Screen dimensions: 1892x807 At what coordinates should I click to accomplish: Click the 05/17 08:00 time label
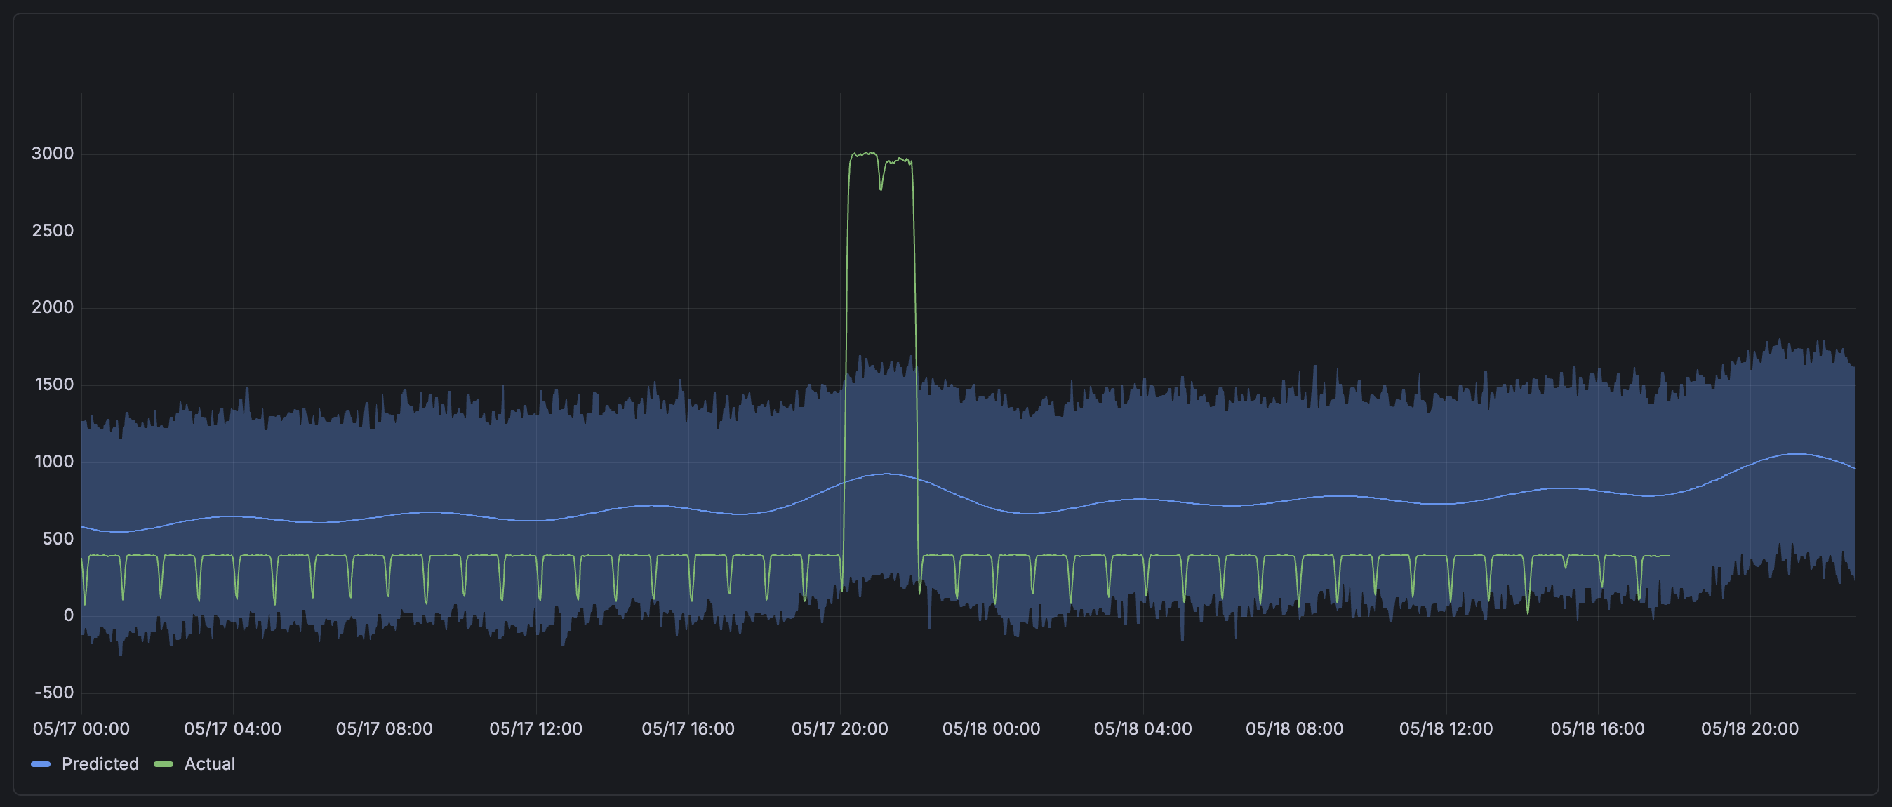tap(384, 728)
